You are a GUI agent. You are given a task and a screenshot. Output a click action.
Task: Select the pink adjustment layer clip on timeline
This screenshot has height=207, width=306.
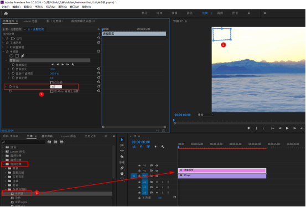[222, 170]
